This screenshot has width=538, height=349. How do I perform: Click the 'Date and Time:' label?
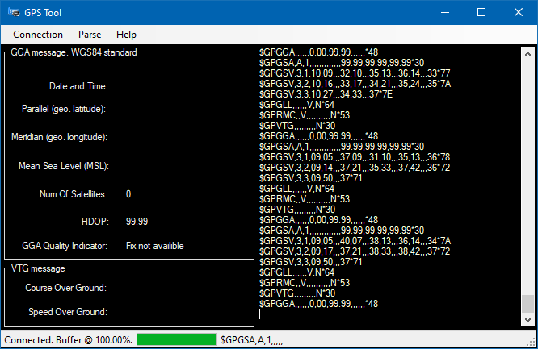tap(78, 86)
